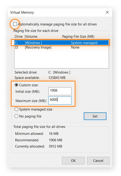The height and width of the screenshot is (176, 121).
Task: Click the Recommended 1906 MB value
Action: click(x=55, y=140)
